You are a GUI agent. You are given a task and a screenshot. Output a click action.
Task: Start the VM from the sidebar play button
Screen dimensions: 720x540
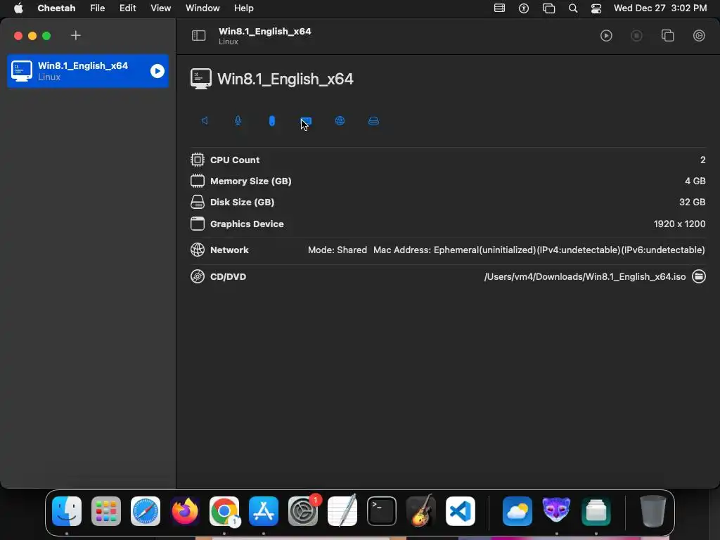(157, 71)
